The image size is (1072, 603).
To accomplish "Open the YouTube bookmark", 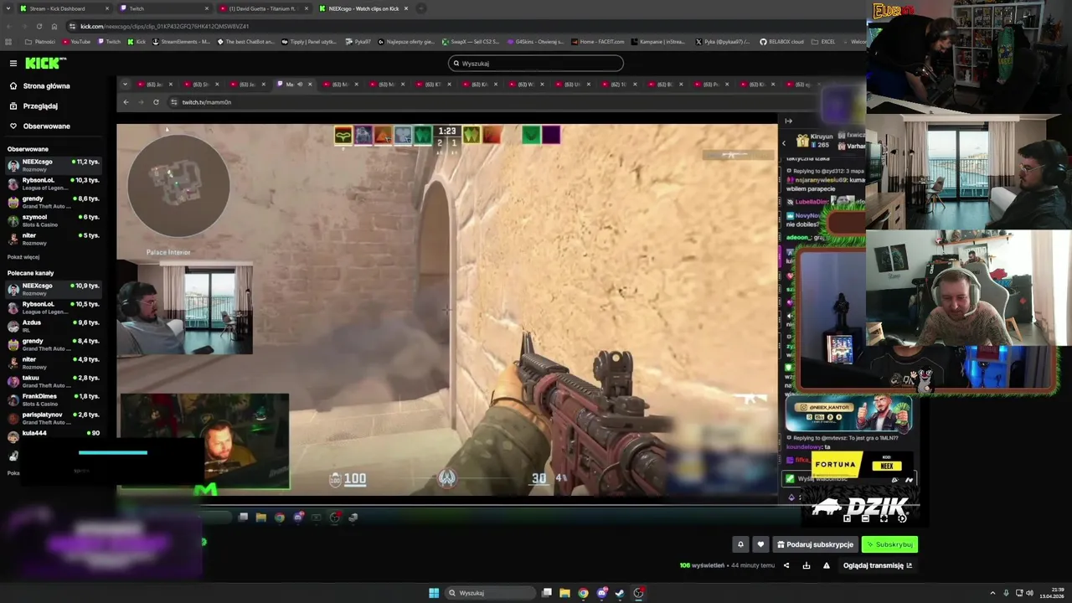I will click(x=75, y=41).
